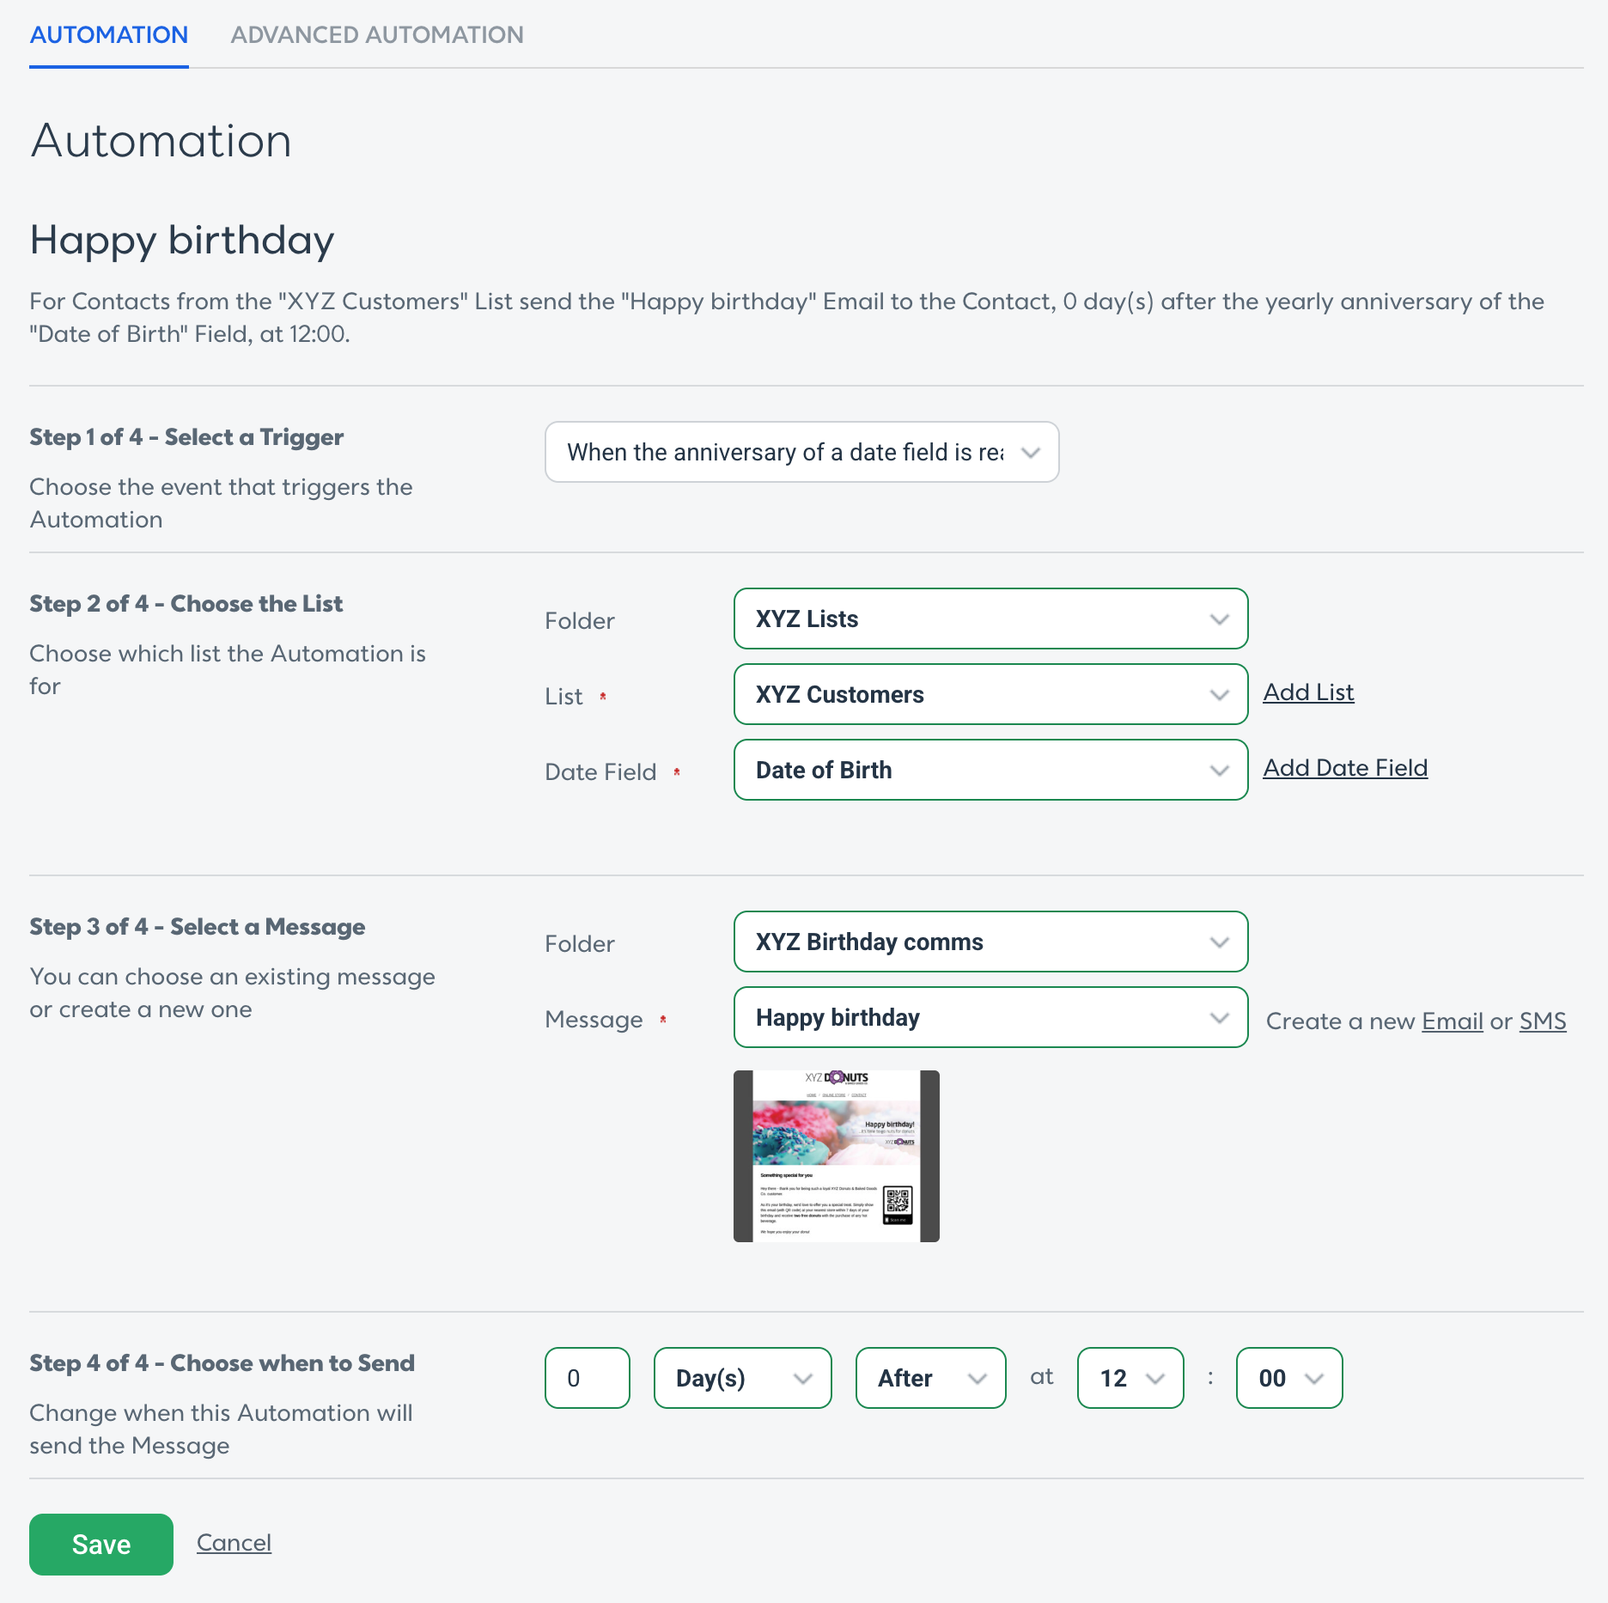Click the number of days input field
Viewport: 1608px width, 1603px height.
point(588,1378)
